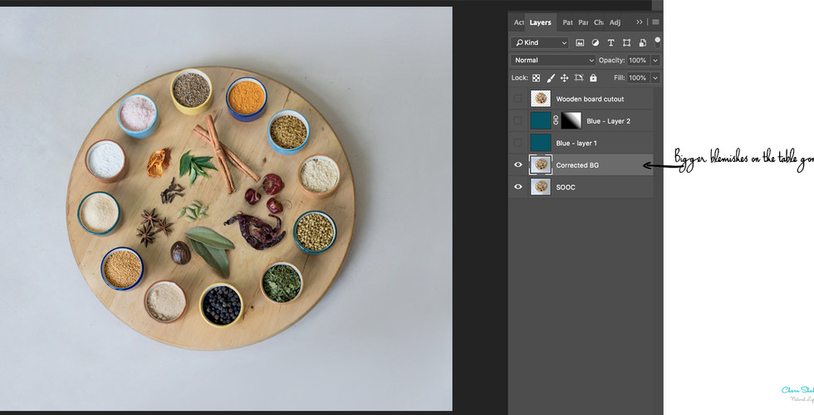
Task: Open the Kind filter dropdown
Action: pos(540,42)
